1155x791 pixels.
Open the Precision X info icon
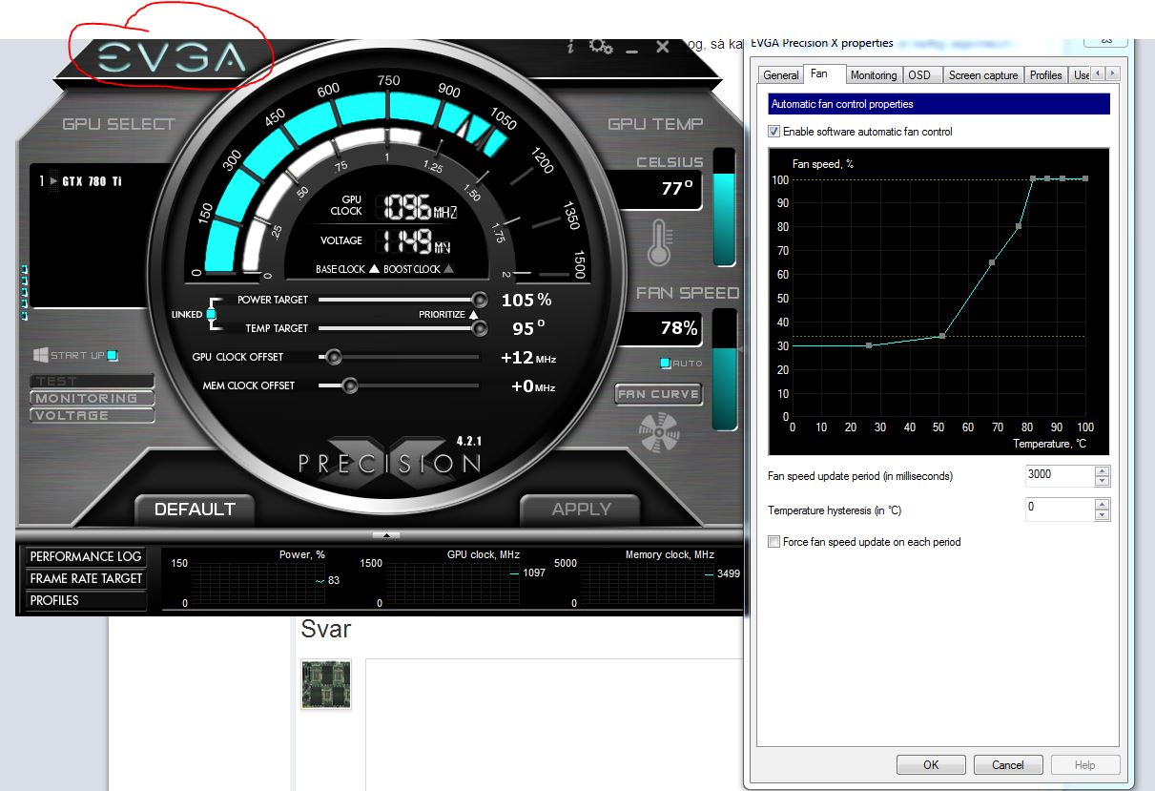point(570,46)
